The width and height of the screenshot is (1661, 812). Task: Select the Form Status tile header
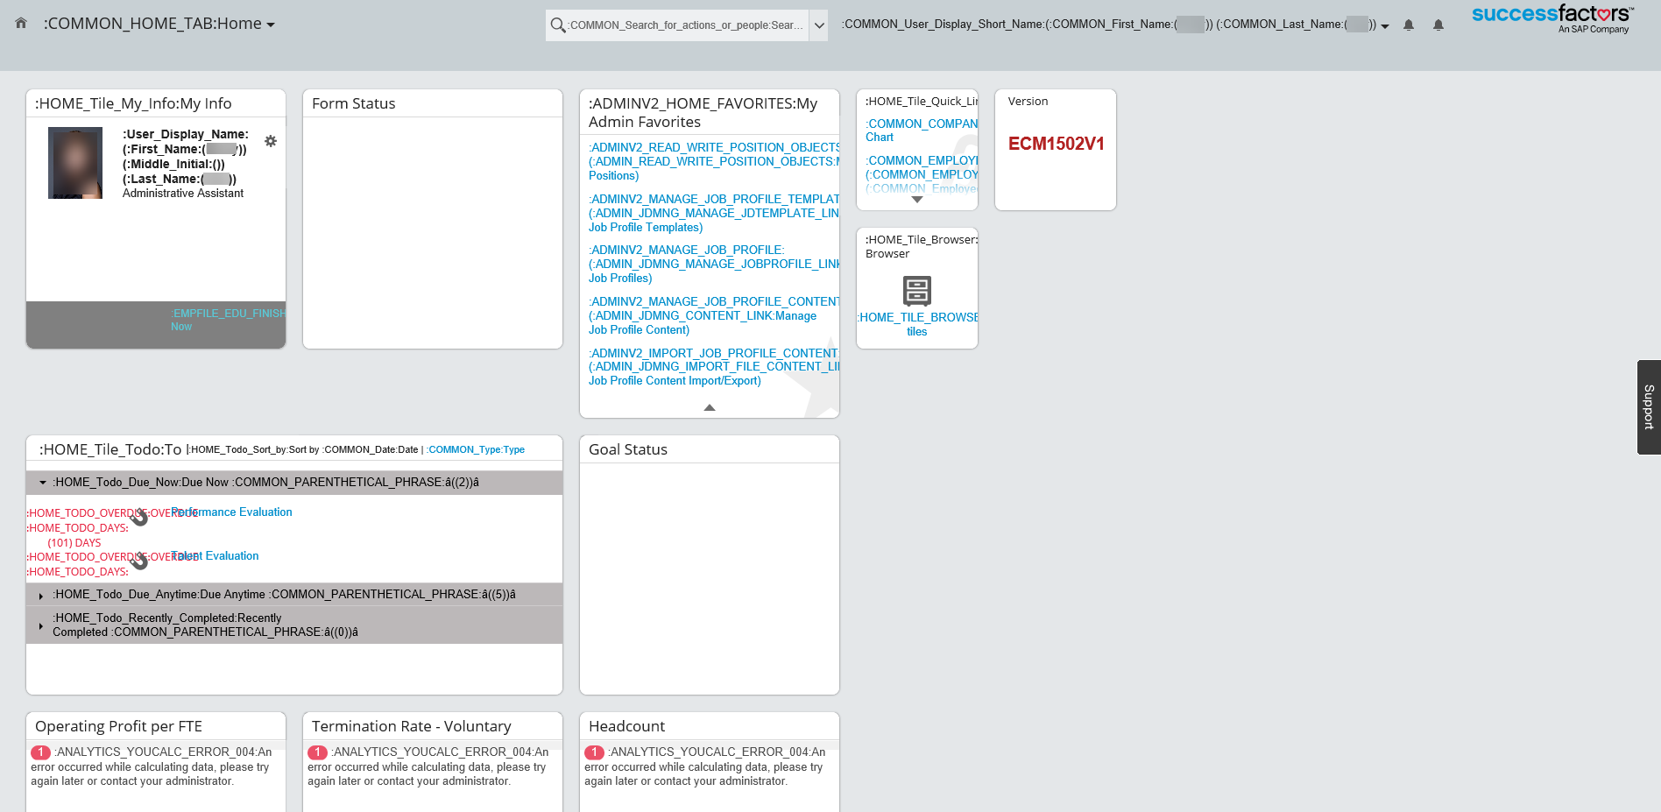pos(354,103)
